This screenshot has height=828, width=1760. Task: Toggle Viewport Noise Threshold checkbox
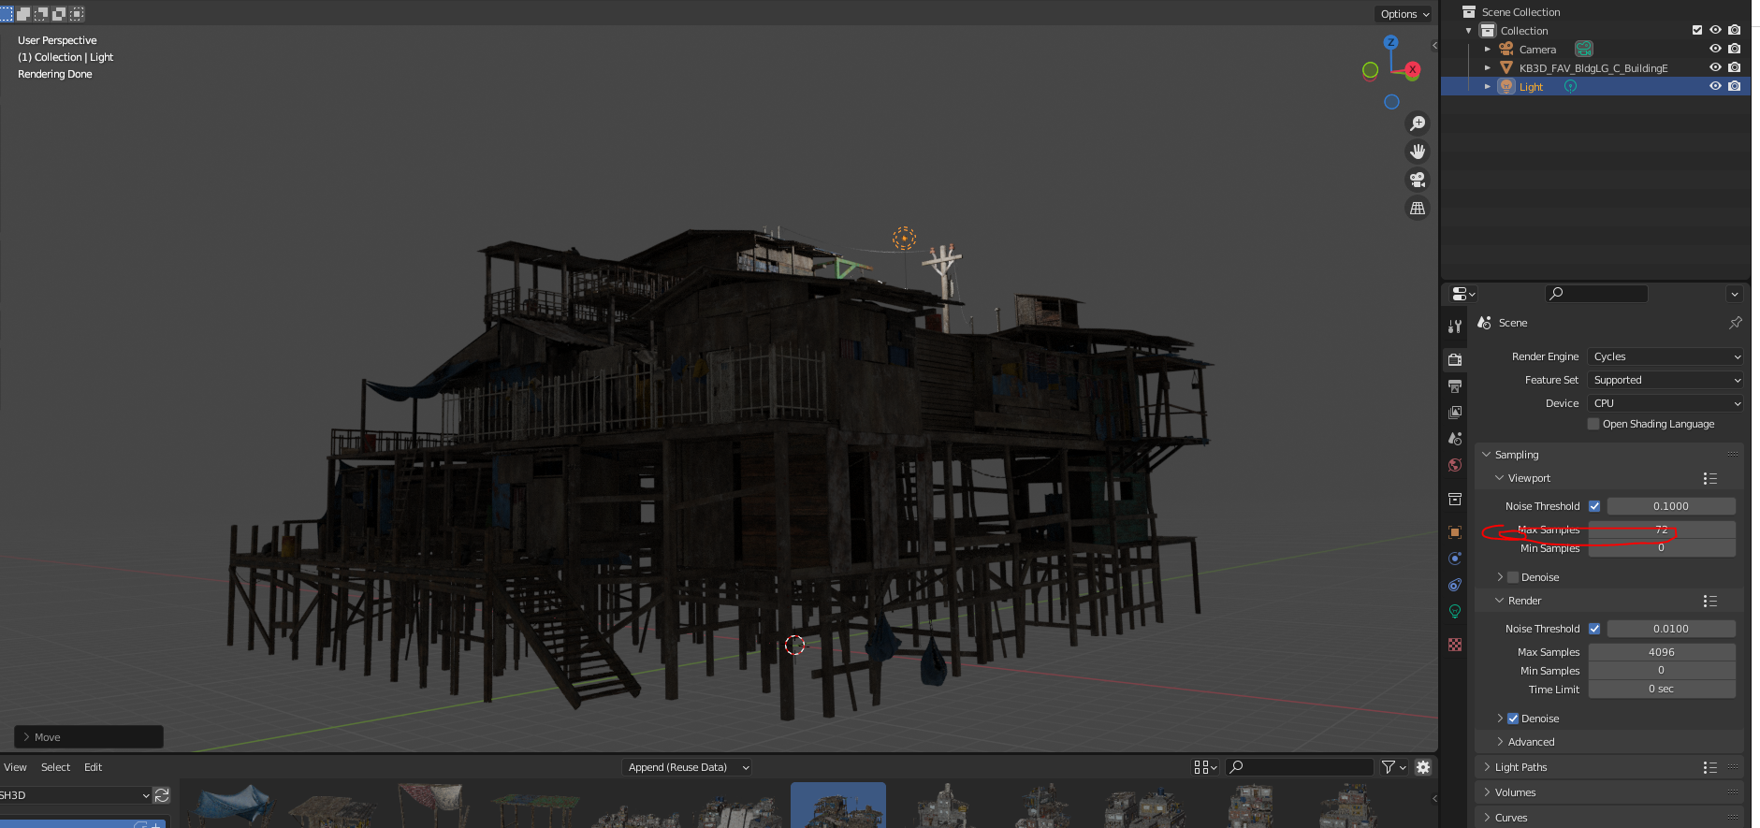[1594, 506]
